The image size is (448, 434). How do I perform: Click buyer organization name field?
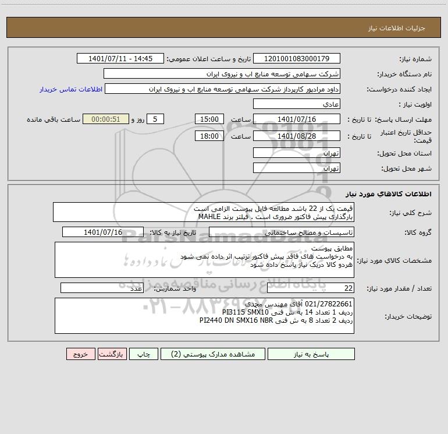222,73
